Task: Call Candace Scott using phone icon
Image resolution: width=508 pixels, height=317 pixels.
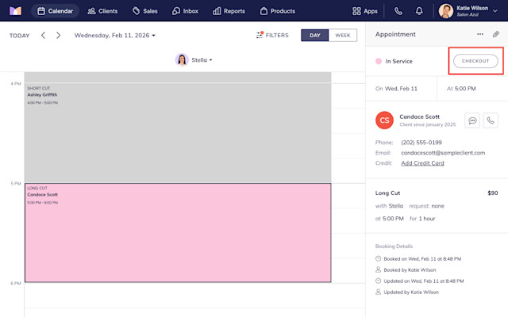Action: pos(491,120)
